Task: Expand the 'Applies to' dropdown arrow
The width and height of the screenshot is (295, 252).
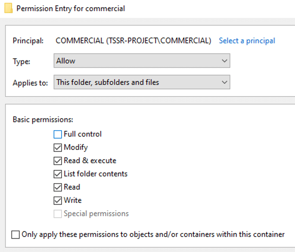Action: point(224,82)
